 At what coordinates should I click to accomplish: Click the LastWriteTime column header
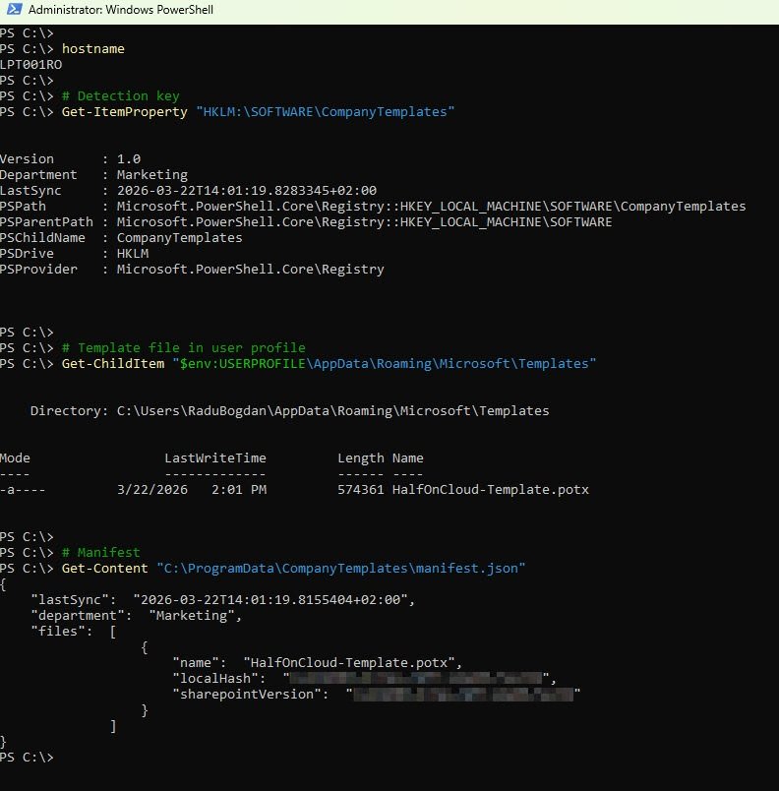pos(214,457)
